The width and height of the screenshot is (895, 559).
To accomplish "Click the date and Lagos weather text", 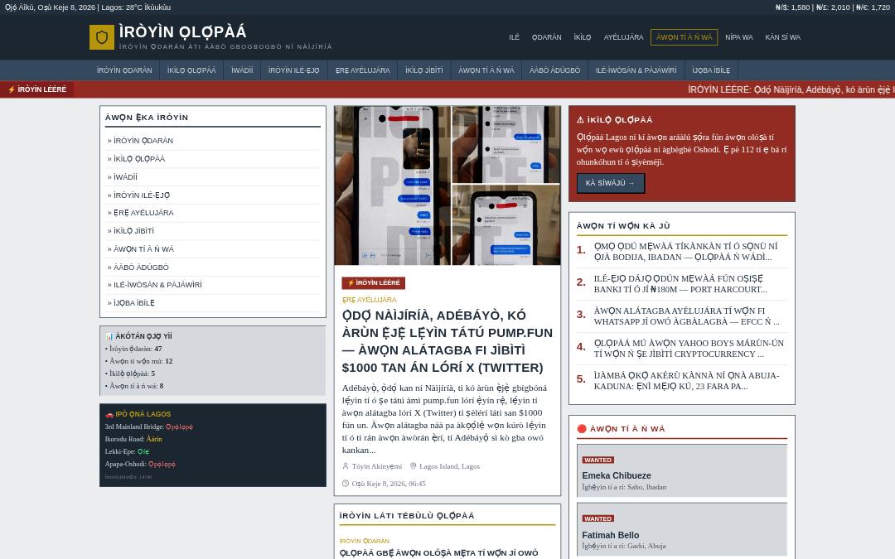I will 87,7.
